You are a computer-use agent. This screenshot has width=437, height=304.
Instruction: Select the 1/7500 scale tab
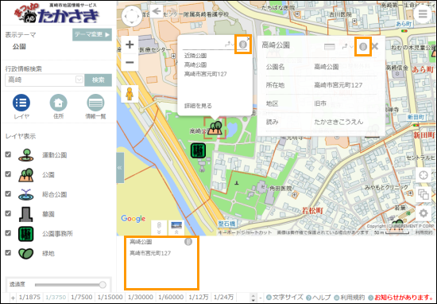pyautogui.click(x=81, y=298)
